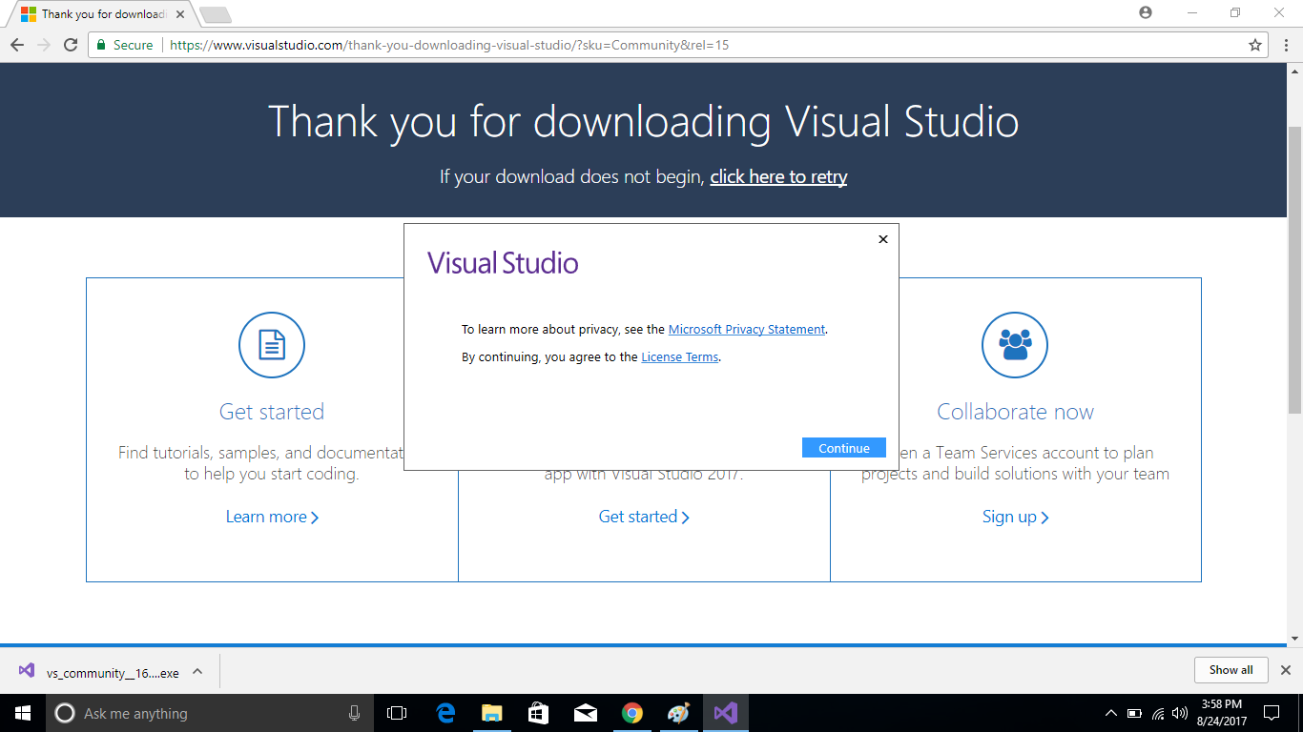The width and height of the screenshot is (1303, 732).
Task: Open Task View from the taskbar
Action: (x=398, y=712)
